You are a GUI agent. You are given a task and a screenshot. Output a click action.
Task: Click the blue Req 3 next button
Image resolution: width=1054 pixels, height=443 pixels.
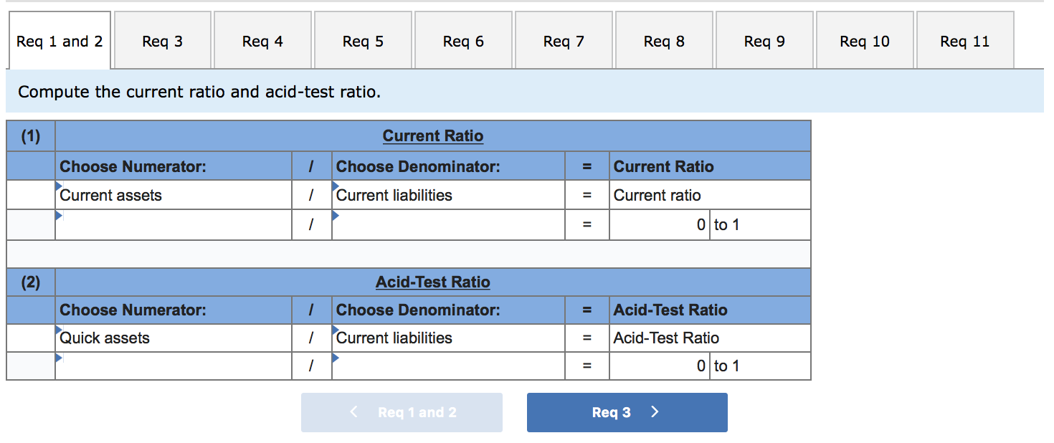[x=627, y=412]
